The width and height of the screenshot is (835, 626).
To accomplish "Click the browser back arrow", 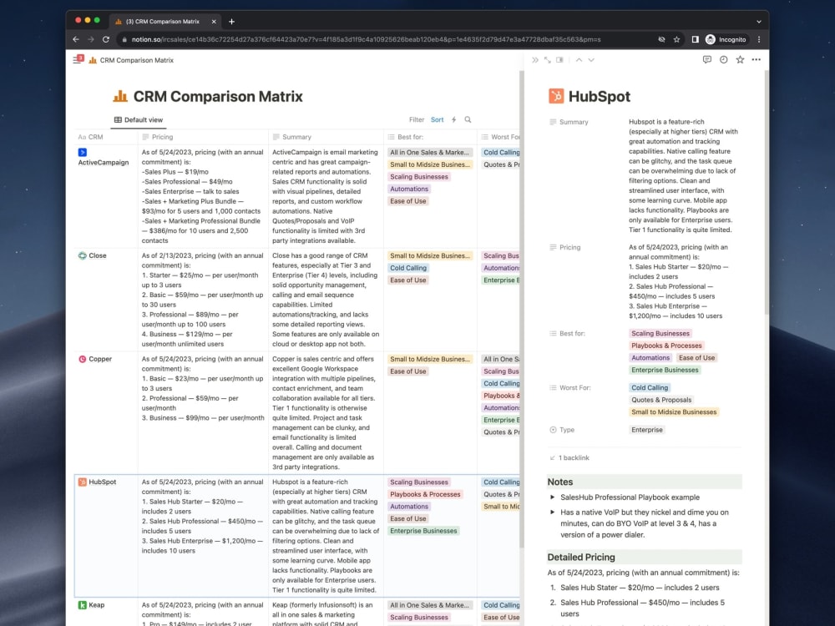I will pyautogui.click(x=76, y=39).
